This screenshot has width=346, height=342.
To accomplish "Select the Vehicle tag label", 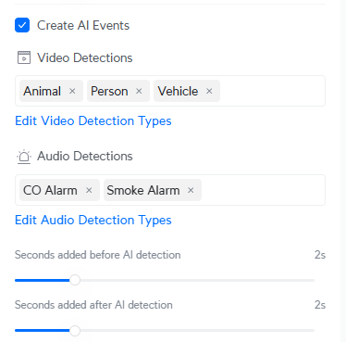I will click(x=178, y=91).
